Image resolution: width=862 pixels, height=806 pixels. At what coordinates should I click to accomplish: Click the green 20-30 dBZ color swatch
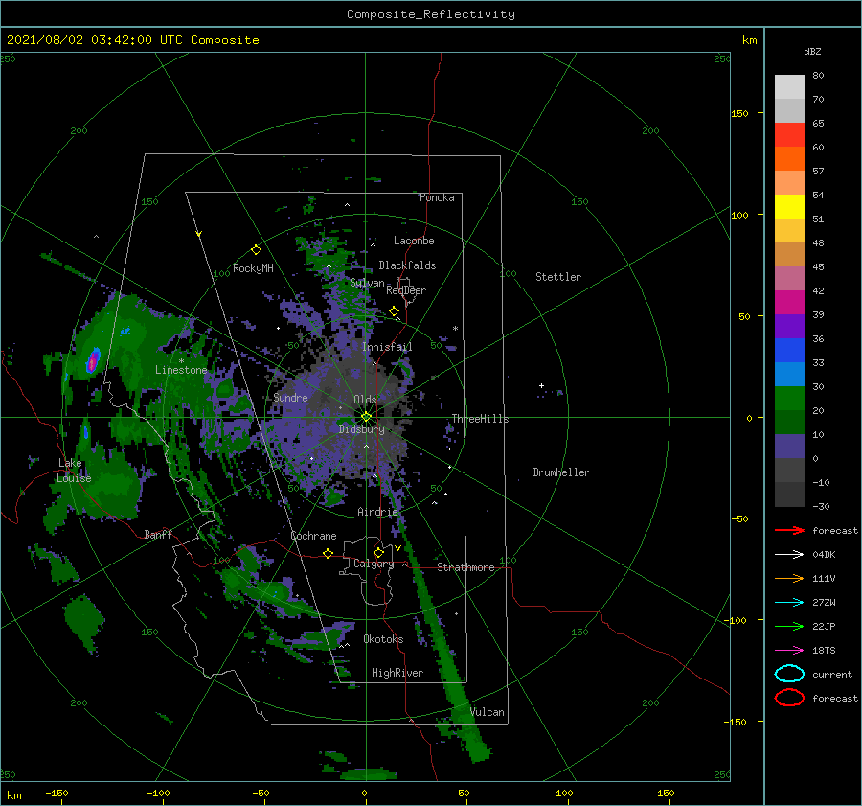pos(789,399)
